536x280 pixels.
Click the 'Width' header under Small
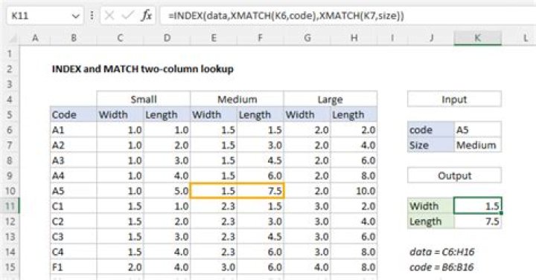[120, 114]
